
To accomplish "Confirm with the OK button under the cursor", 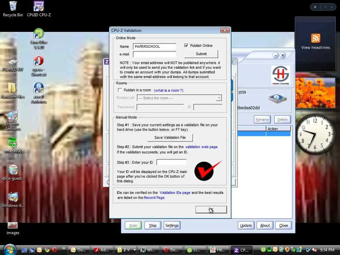I will [x=211, y=210].
